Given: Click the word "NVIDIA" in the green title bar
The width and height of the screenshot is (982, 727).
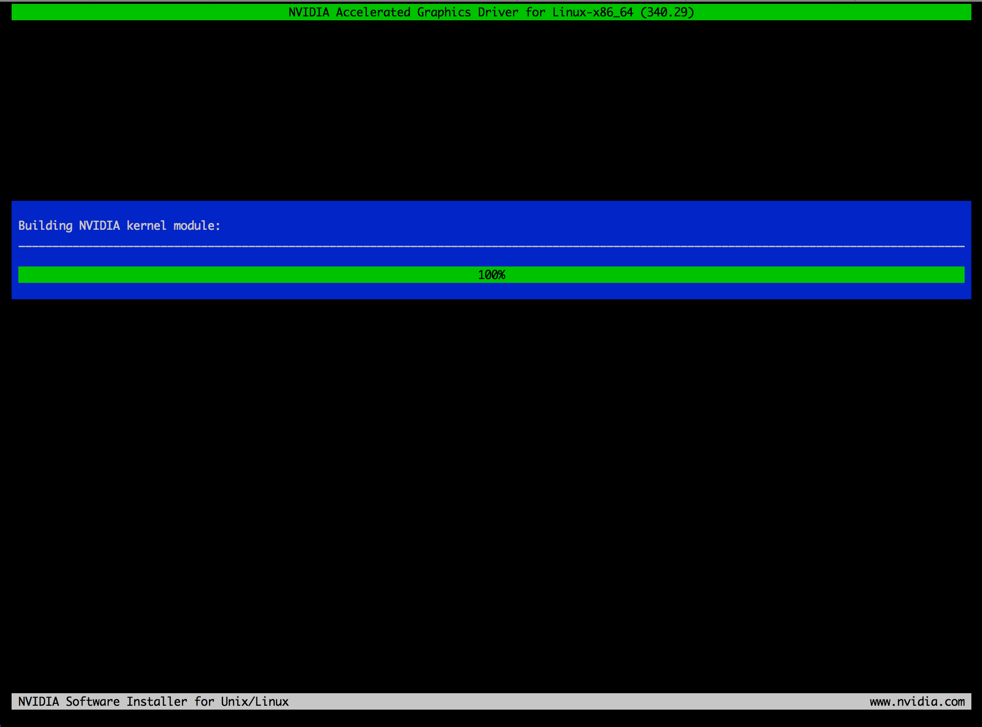Looking at the screenshot, I should (309, 12).
